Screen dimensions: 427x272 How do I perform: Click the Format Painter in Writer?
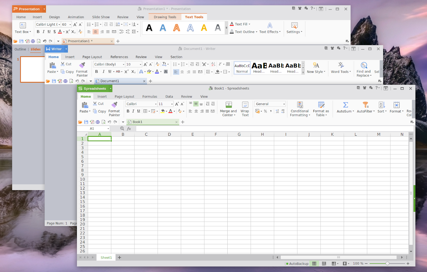[x=82, y=65]
